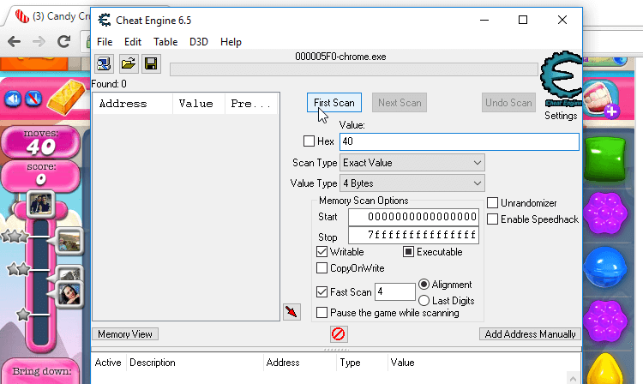Toggle the Candy Crush music mute icon
The width and height of the screenshot is (643, 384).
[33, 99]
